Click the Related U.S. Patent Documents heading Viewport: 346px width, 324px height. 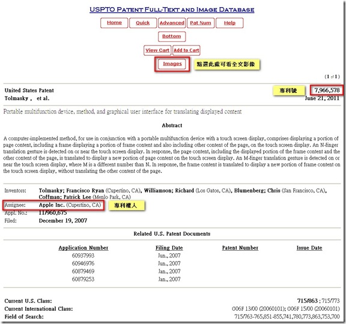[x=172, y=233]
